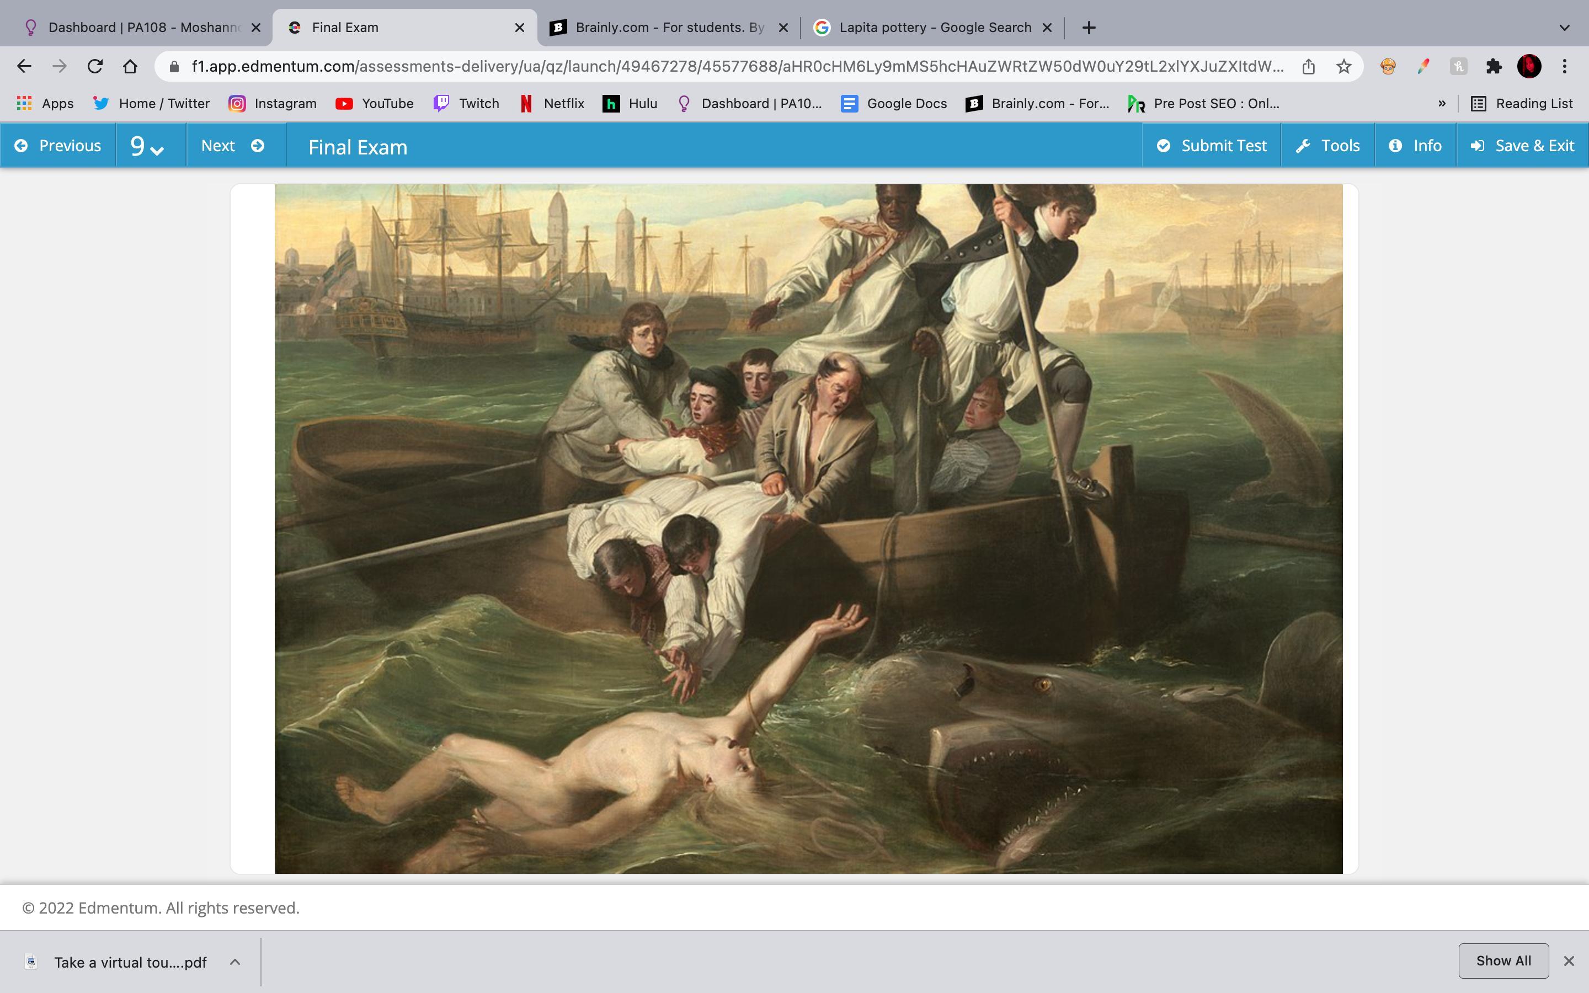The width and height of the screenshot is (1589, 993).
Task: Open the Netflix bookmark
Action: coord(552,104)
